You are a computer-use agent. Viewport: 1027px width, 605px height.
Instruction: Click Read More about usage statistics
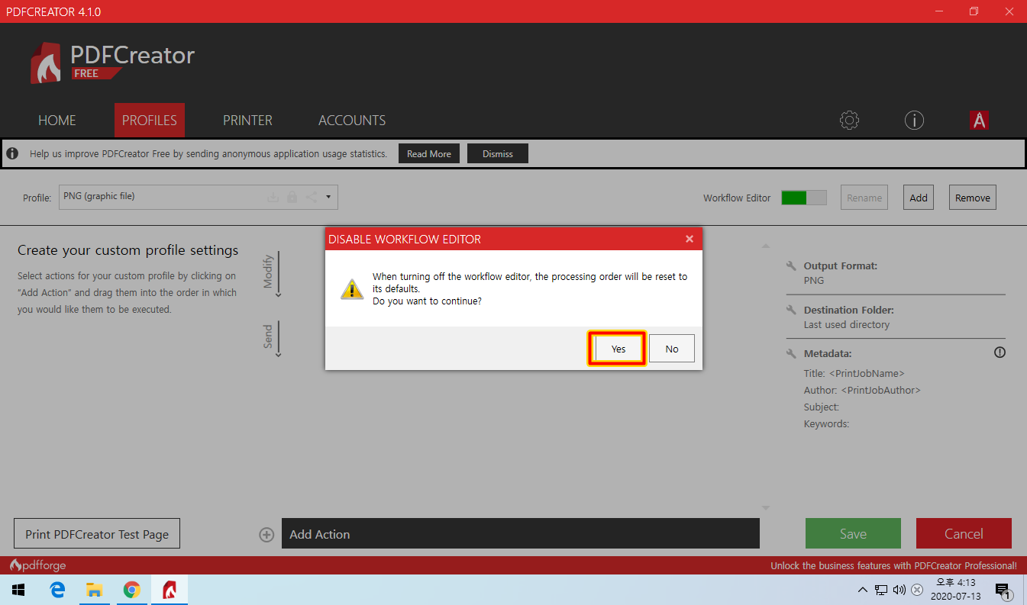pyautogui.click(x=429, y=153)
